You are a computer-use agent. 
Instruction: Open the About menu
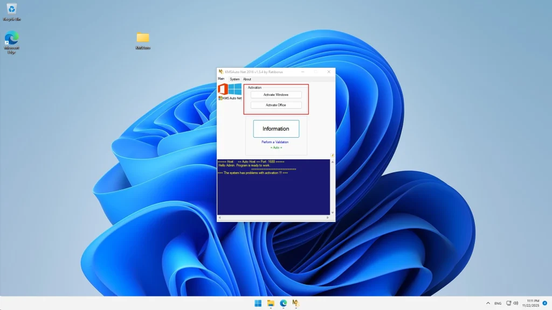246,79
